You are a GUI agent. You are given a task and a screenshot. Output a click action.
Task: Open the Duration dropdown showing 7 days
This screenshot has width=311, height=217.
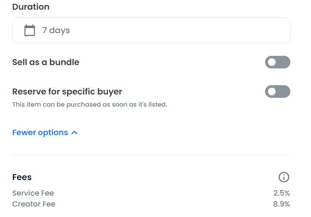151,30
